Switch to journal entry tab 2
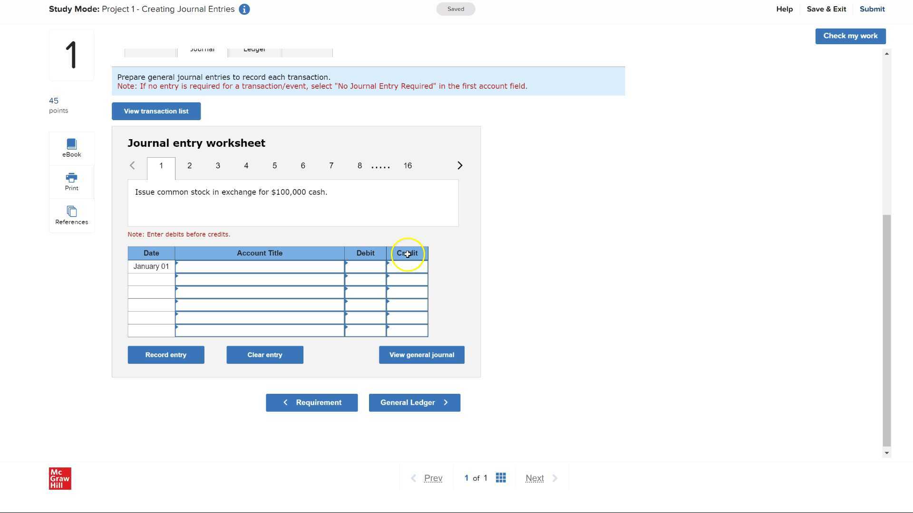This screenshot has width=913, height=513. 189,166
